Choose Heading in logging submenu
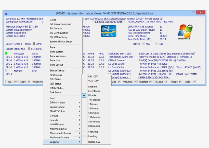The image size is (209, 148). pos(96,136)
